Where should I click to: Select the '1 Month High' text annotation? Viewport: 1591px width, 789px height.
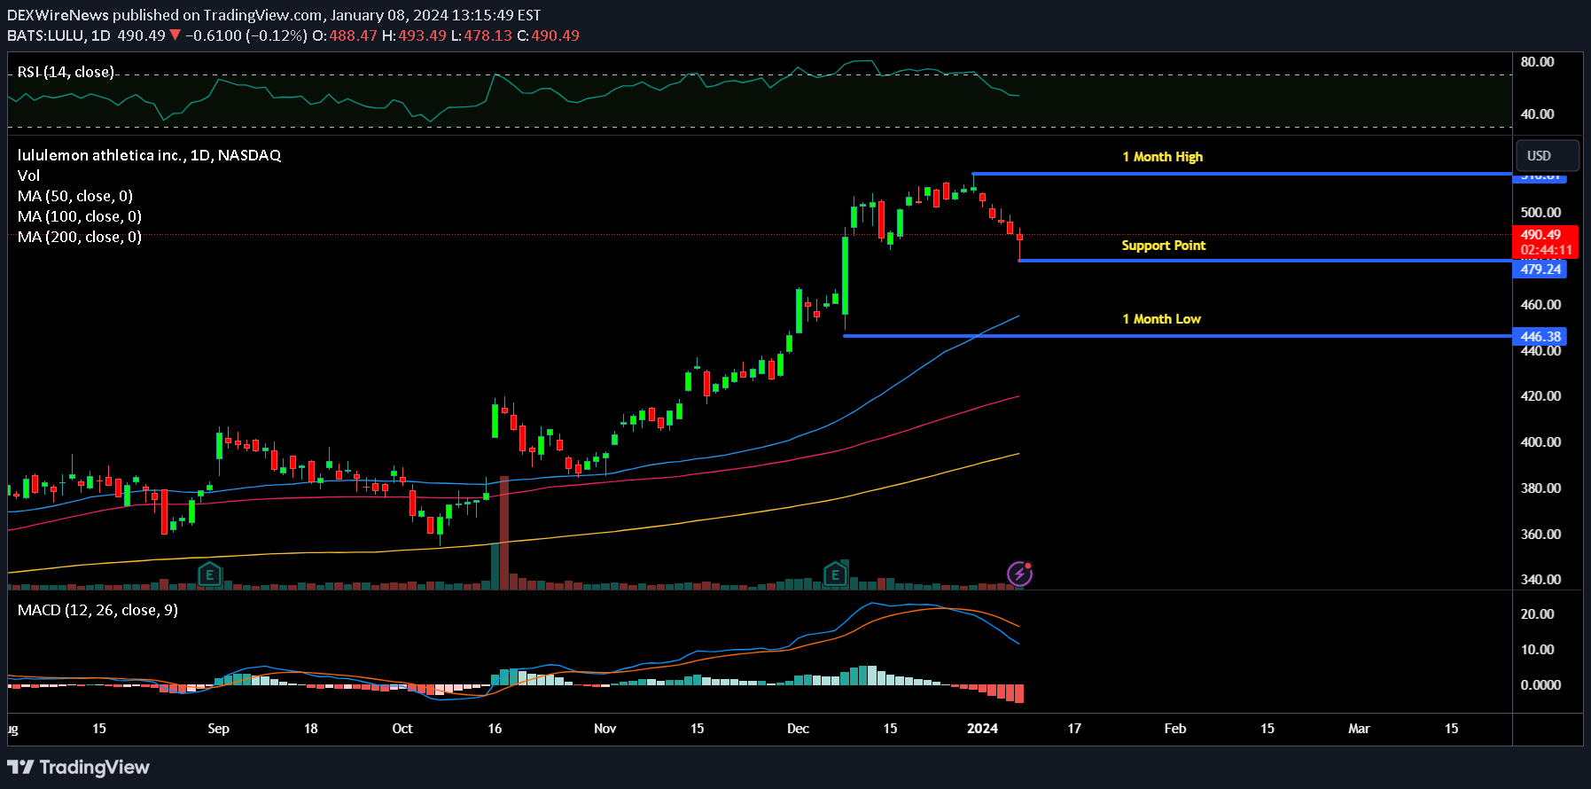1162,157
